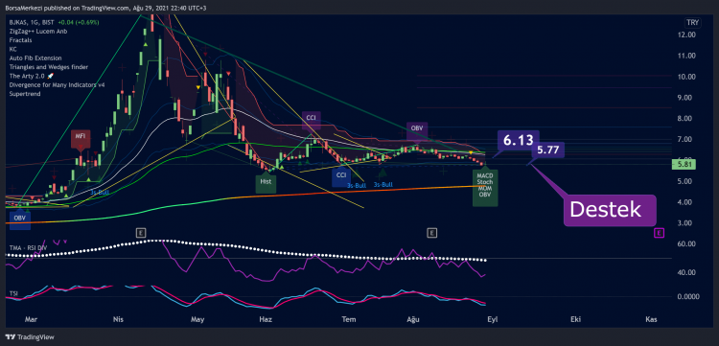Select The Arty 2.0 indicator label
This screenshot has height=346, width=719.
(32, 76)
